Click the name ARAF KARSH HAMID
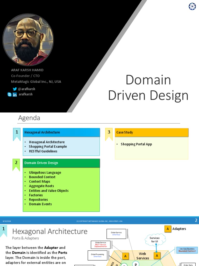The width and height of the screenshot is (199, 266). pyautogui.click(x=27, y=70)
